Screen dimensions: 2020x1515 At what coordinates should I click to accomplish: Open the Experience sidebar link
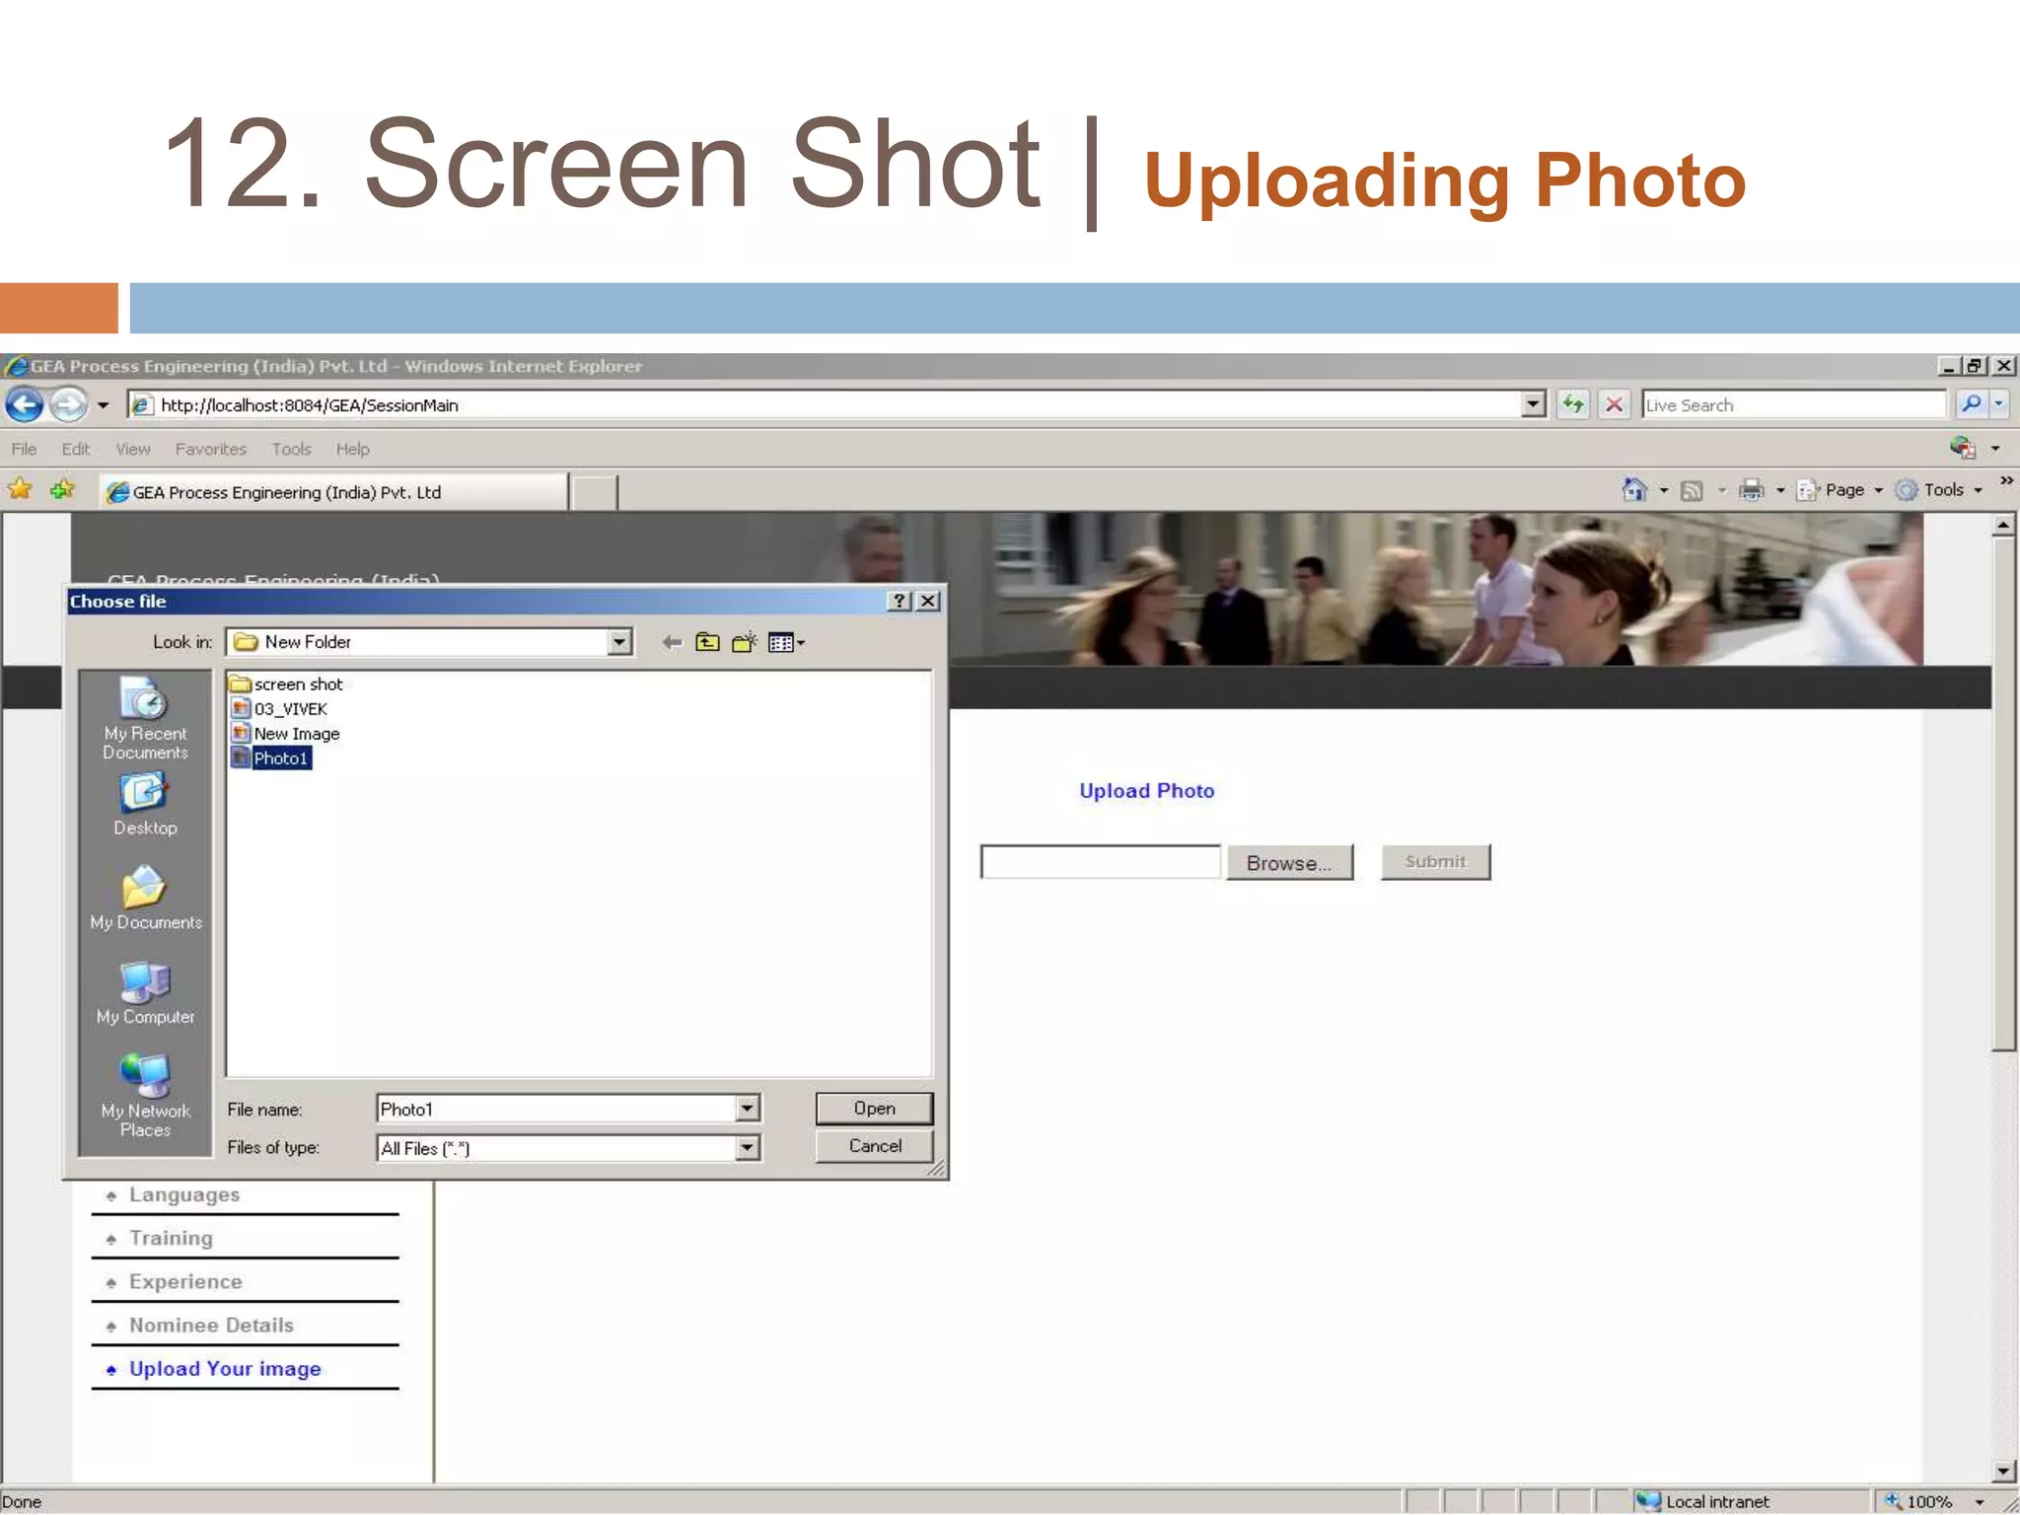point(185,1281)
